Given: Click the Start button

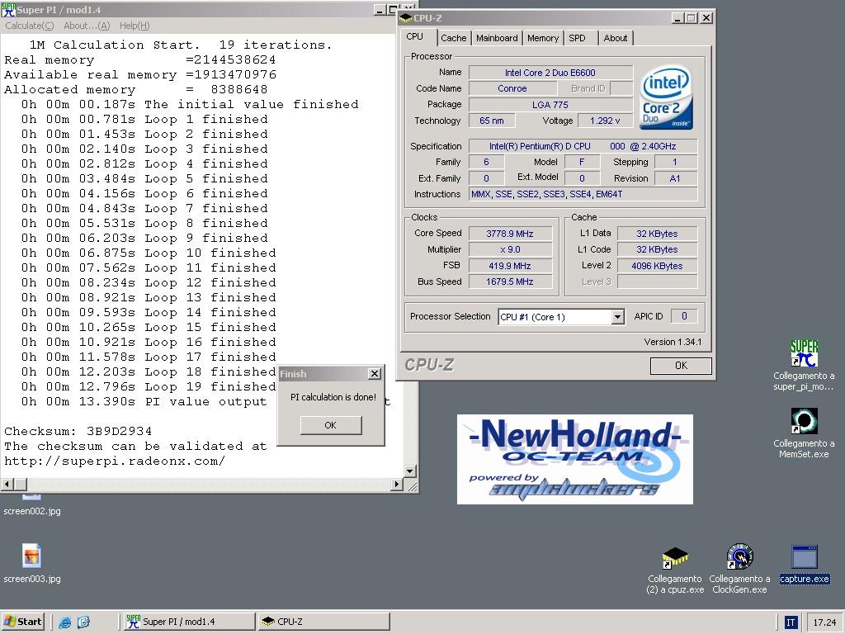Looking at the screenshot, I should (23, 622).
